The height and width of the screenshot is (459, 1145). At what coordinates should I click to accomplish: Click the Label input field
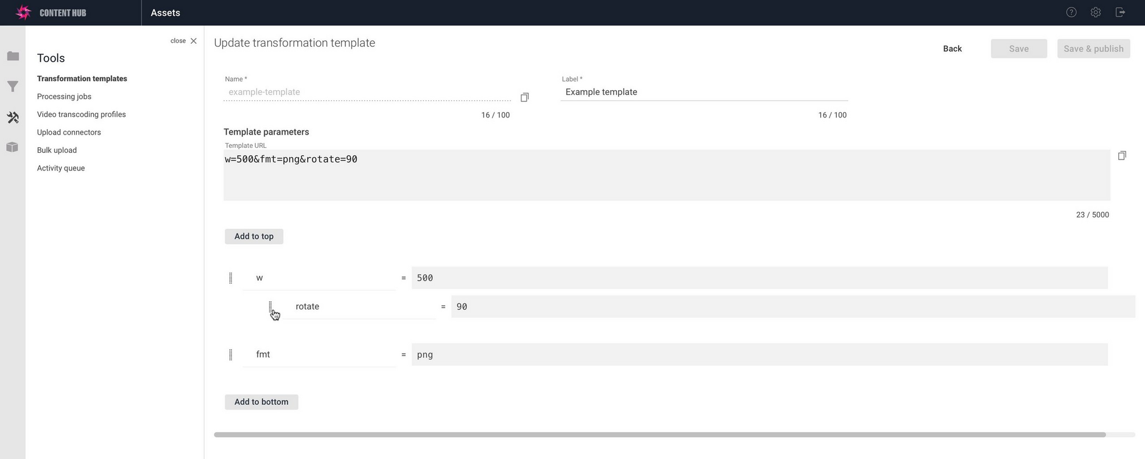pos(703,92)
